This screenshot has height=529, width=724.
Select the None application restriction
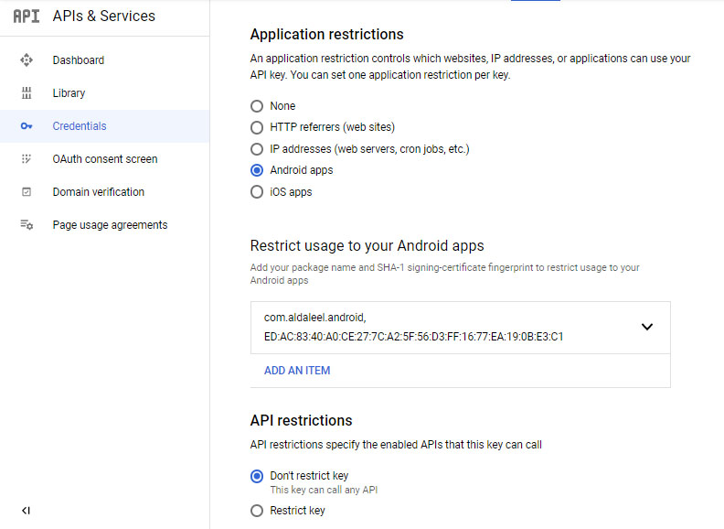(x=257, y=106)
